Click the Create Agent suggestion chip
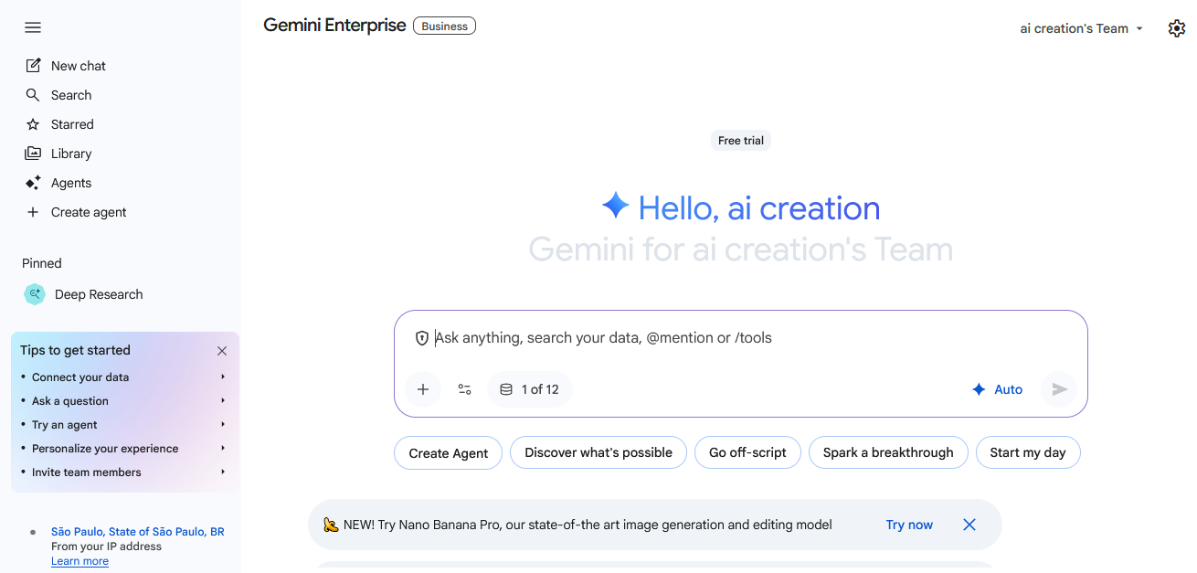 [x=449, y=452]
